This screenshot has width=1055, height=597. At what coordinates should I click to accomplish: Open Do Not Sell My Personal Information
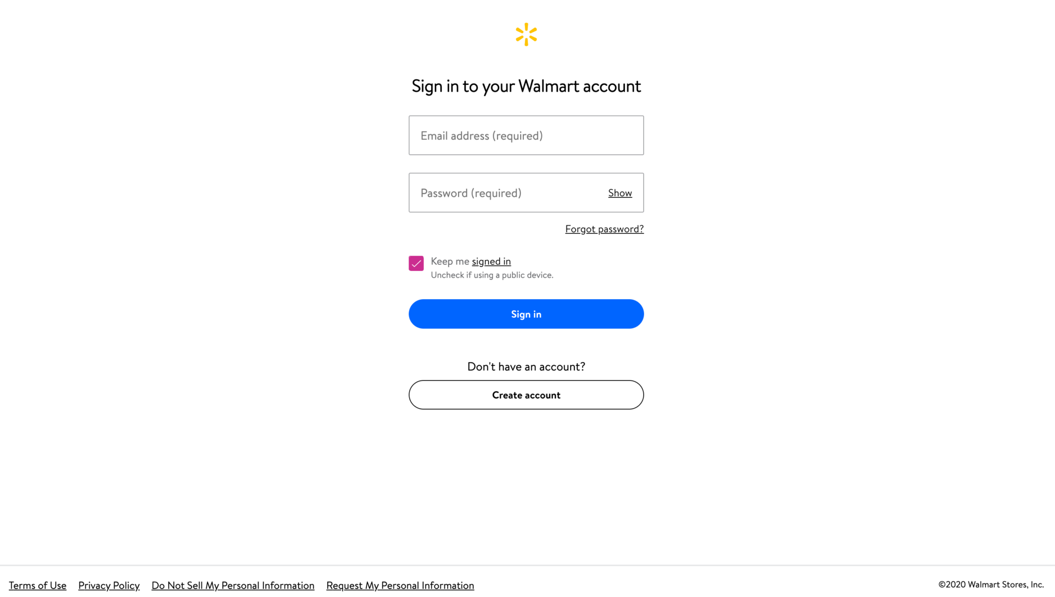pyautogui.click(x=233, y=585)
